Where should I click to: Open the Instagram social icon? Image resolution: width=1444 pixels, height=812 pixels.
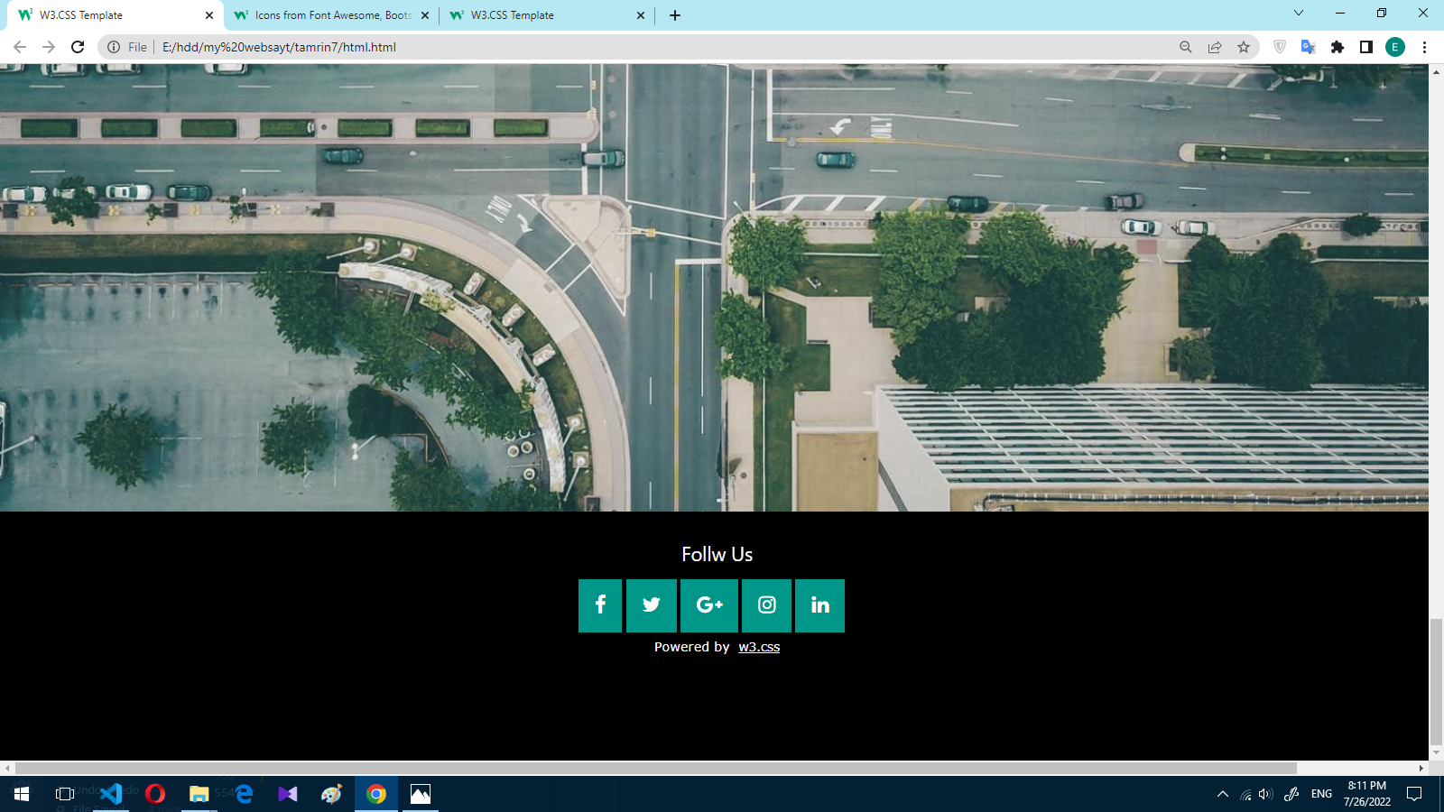[x=766, y=605]
